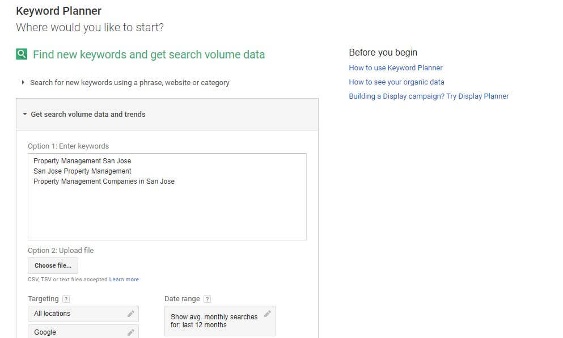Screen dimensions: 563x338
Task: Click the Option 1: Enter keywords label
Action: (x=68, y=146)
